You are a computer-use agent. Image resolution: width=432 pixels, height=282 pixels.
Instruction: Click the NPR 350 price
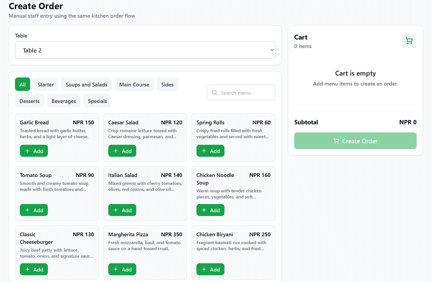pos(172,234)
